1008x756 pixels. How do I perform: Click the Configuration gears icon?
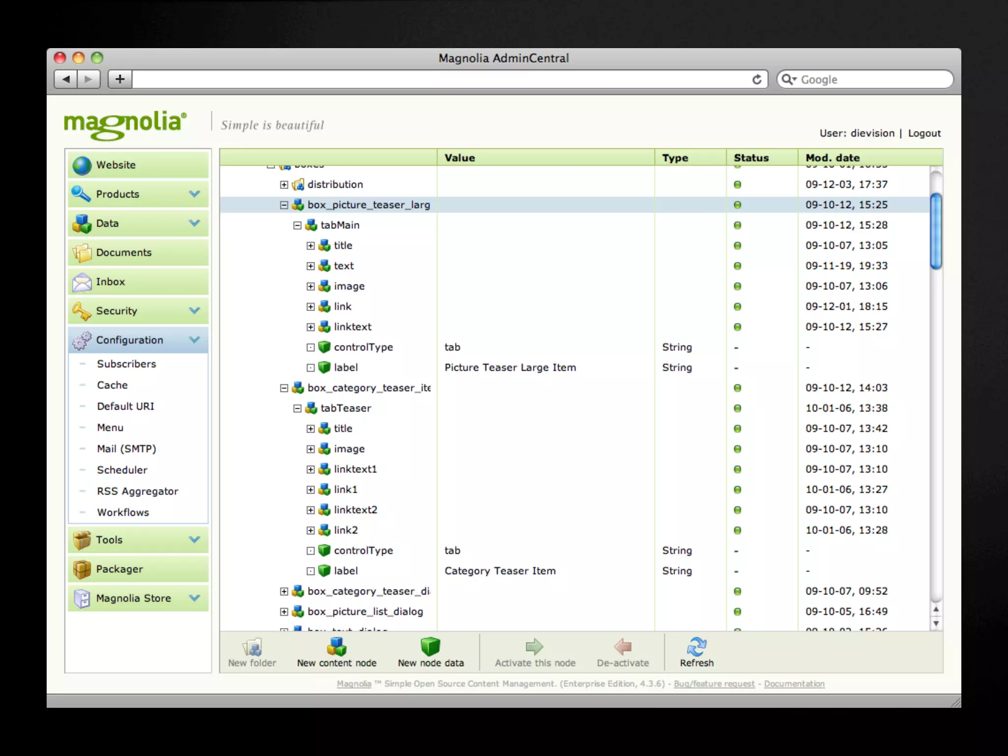click(x=82, y=340)
